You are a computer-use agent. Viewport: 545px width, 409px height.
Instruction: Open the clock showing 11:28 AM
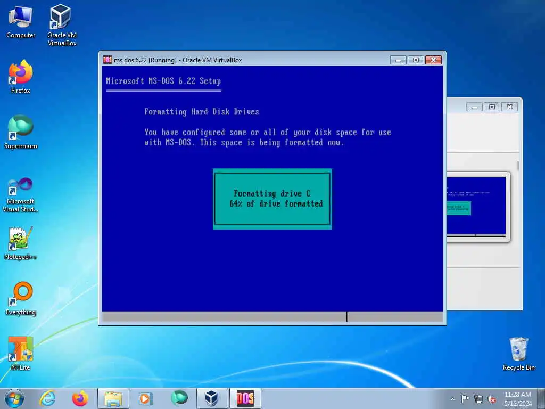[x=517, y=398]
